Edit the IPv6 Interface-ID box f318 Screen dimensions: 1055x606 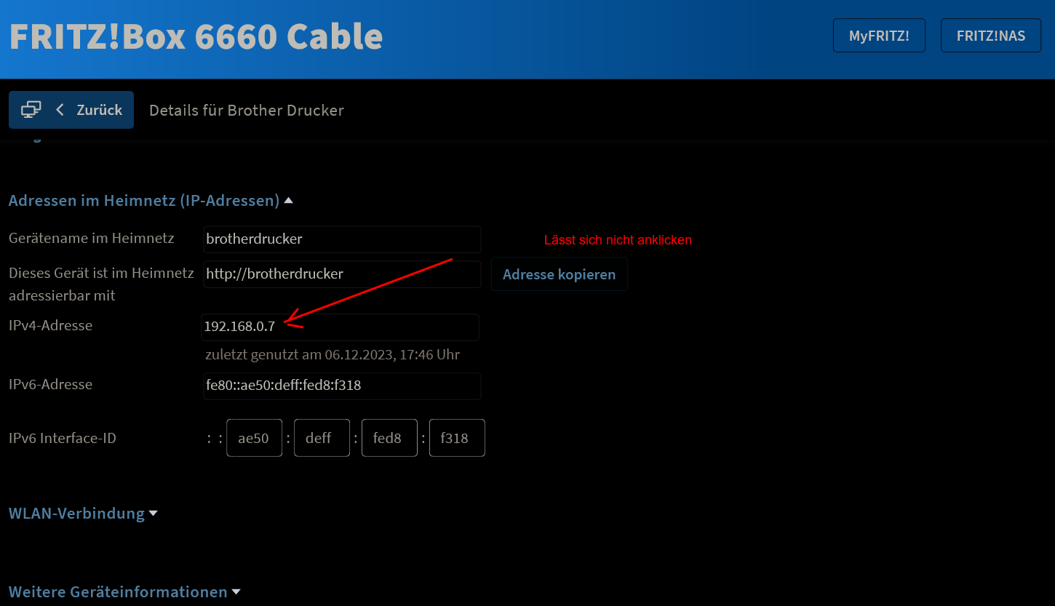[457, 438]
